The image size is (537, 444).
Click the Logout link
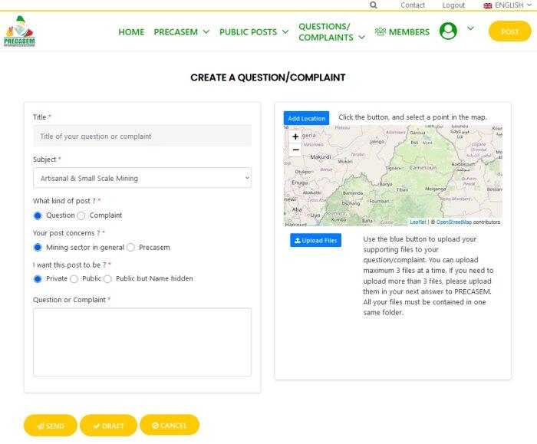[453, 5]
